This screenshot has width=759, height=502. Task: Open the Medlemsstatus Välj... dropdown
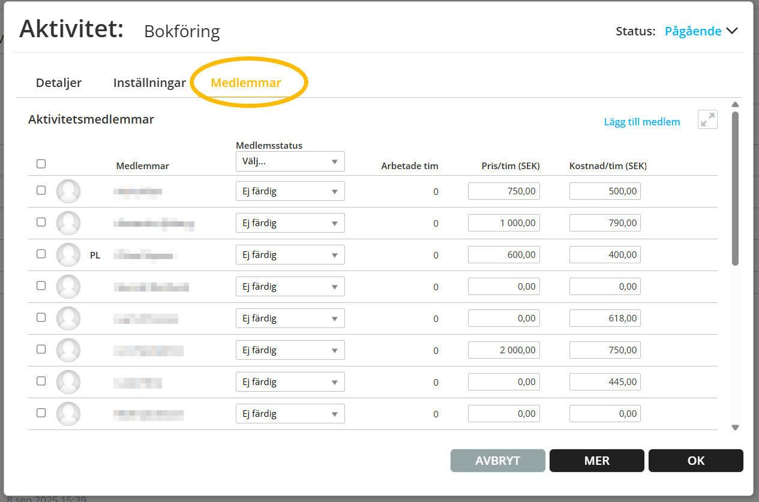coord(290,161)
